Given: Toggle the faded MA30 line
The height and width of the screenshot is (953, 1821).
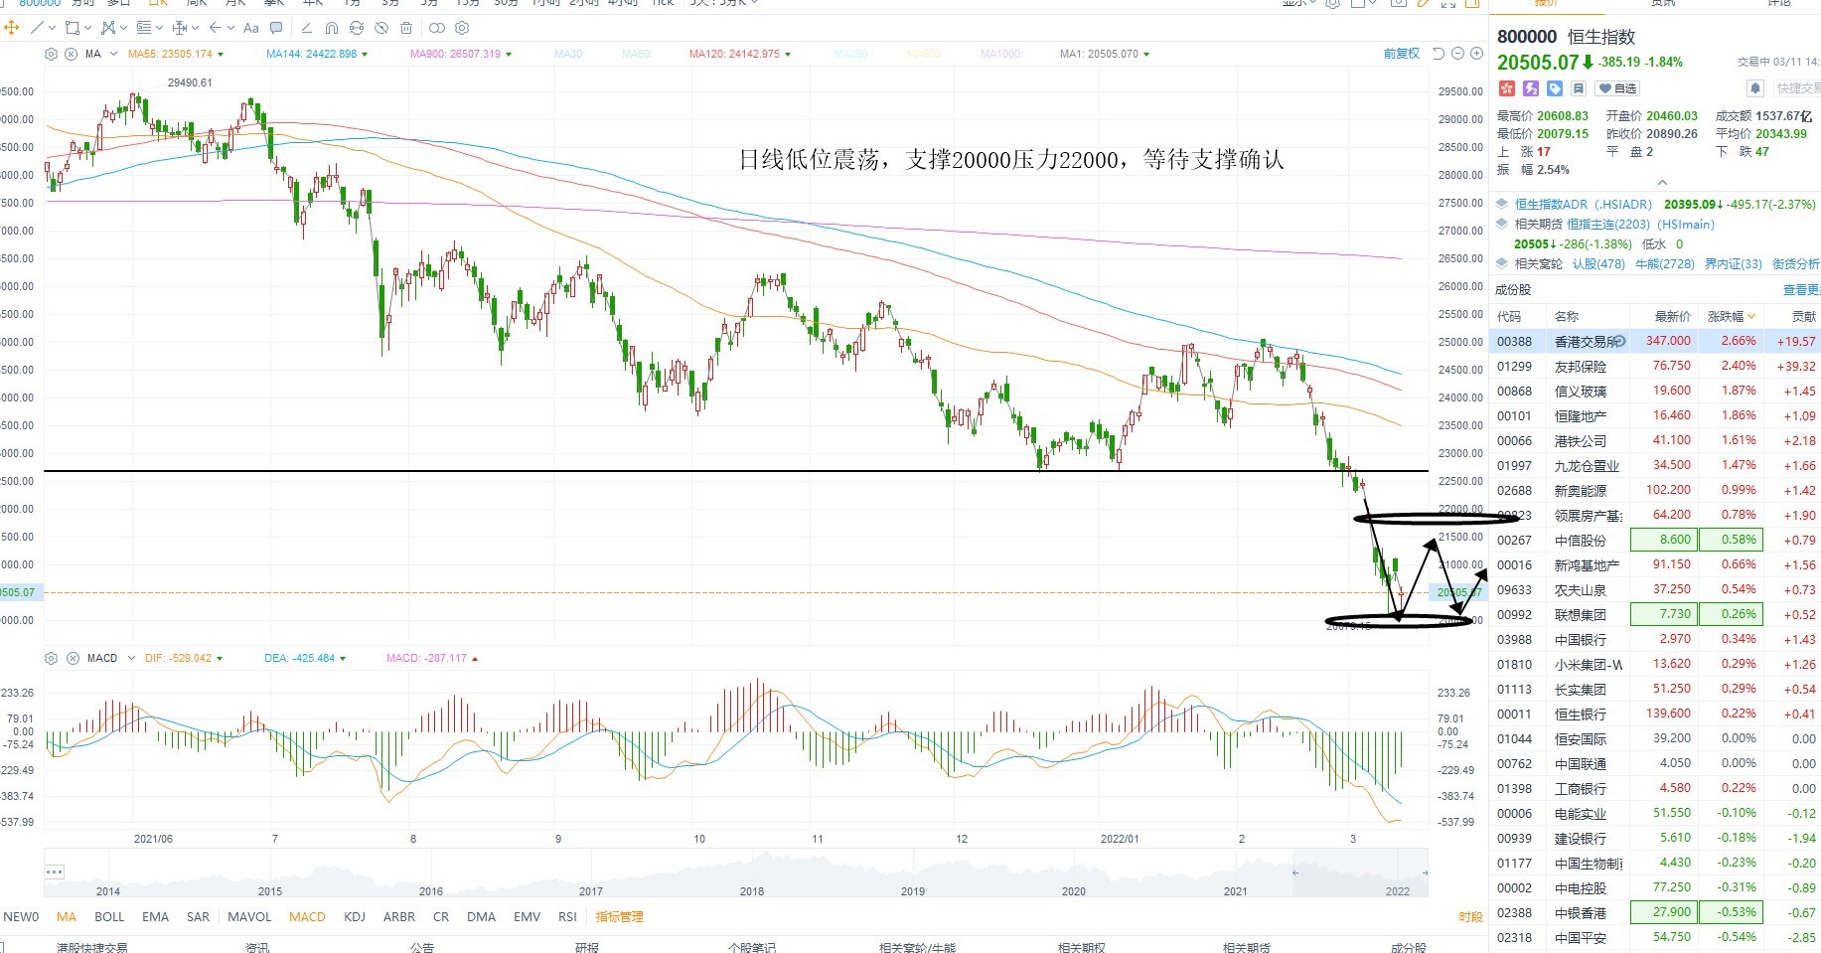Looking at the screenshot, I should 568,54.
